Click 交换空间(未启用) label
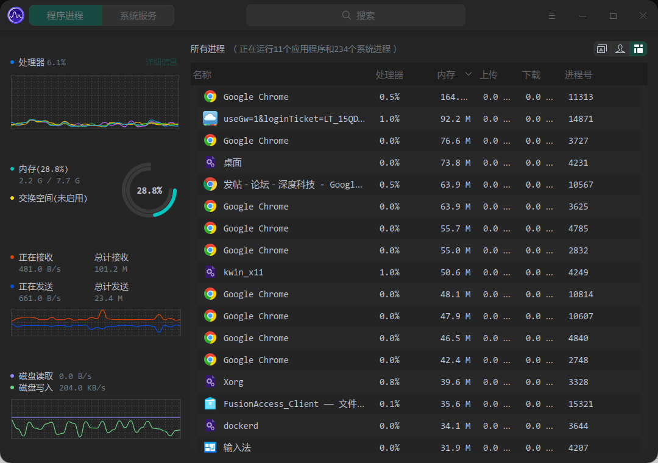Viewport: 658px width, 463px height. pyautogui.click(x=53, y=198)
